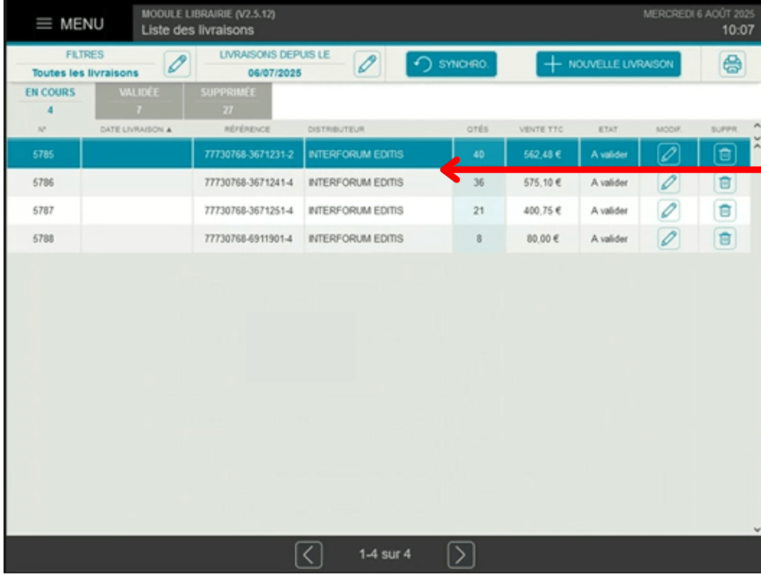Modify delivery 5786 with pencil icon
This screenshot has width=761, height=575.
[x=669, y=183]
